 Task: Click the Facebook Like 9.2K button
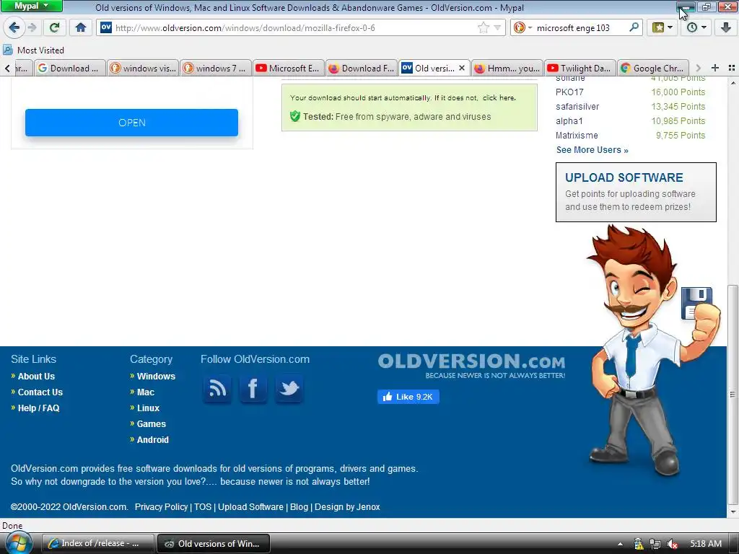click(x=408, y=397)
